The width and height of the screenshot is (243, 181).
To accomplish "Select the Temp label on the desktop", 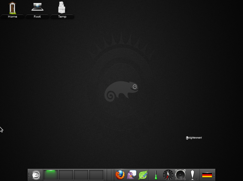I will (62, 17).
